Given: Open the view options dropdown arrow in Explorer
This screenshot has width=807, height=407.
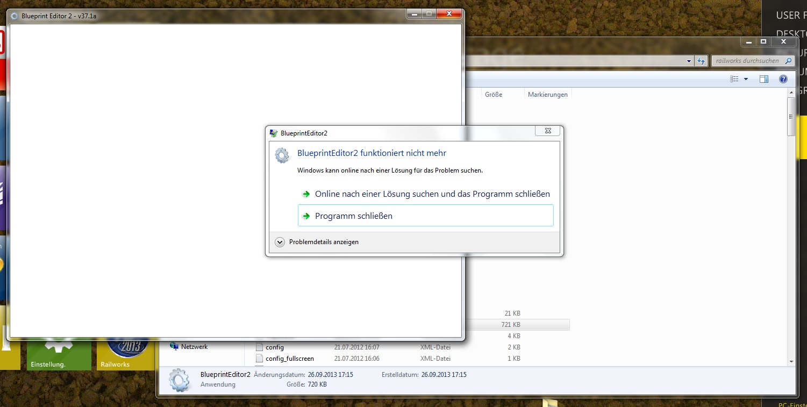Looking at the screenshot, I should [x=746, y=79].
